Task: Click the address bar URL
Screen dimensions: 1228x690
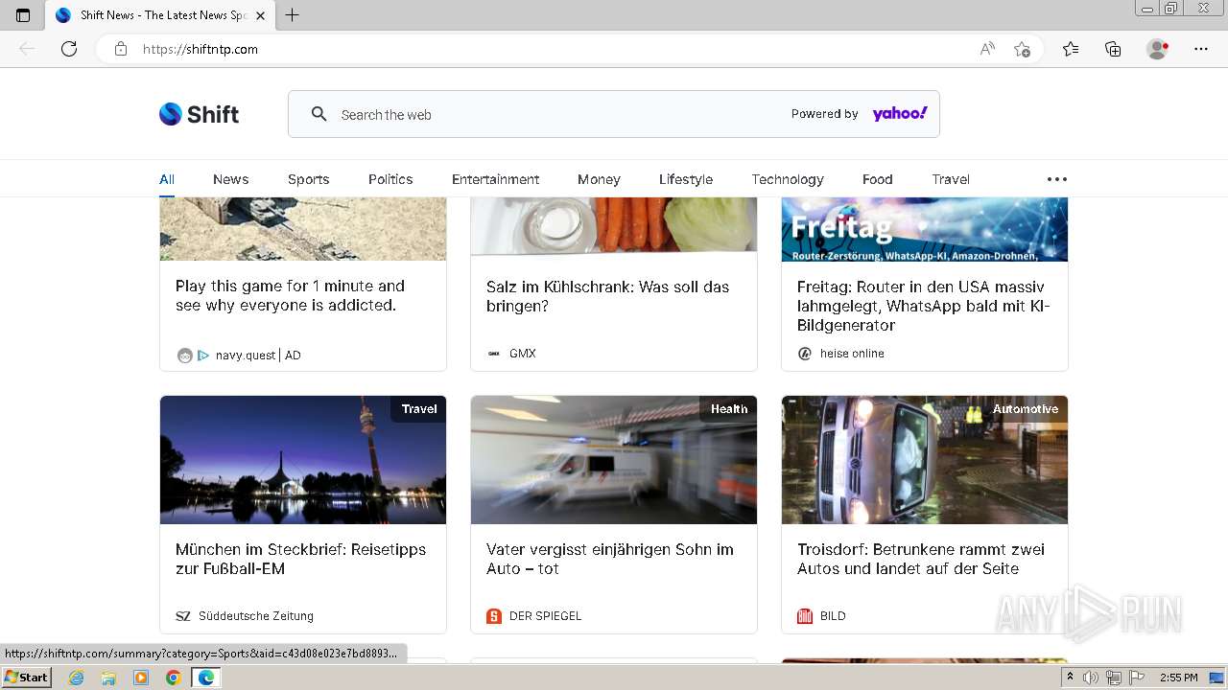Action: pos(201,49)
